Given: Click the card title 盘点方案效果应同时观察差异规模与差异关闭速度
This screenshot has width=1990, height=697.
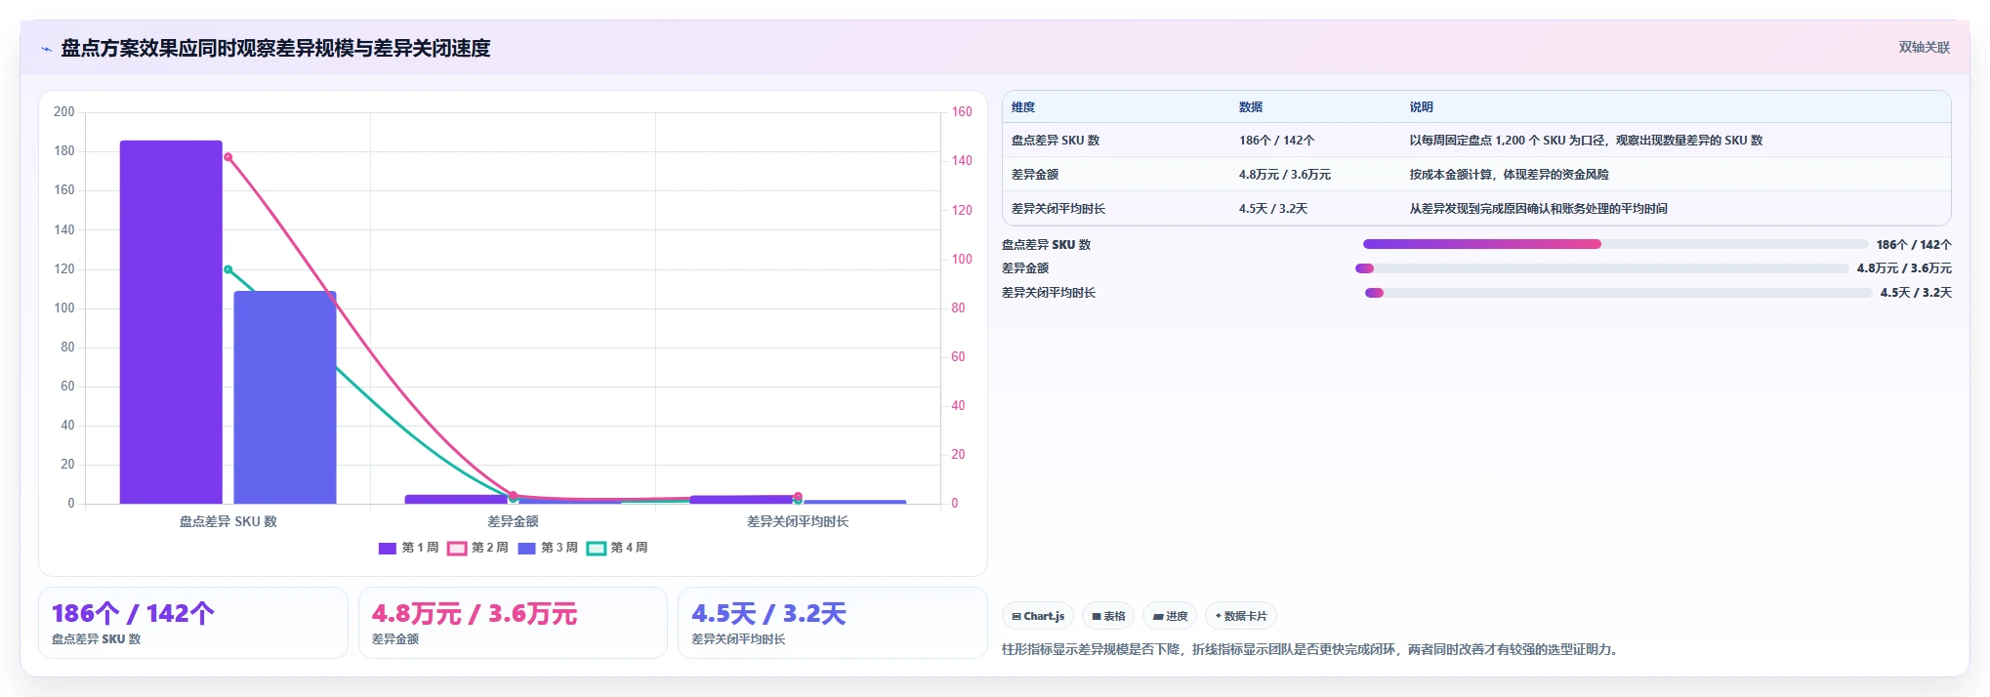Looking at the screenshot, I should click(x=275, y=49).
